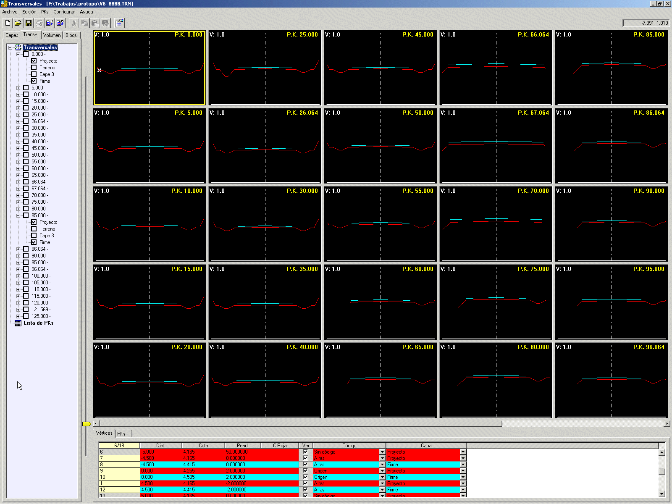Select the 121.569 tree item
Screen dimensions: 672x504
coord(40,310)
